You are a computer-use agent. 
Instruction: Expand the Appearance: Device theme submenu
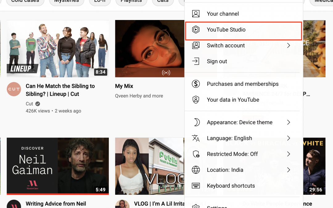289,122
